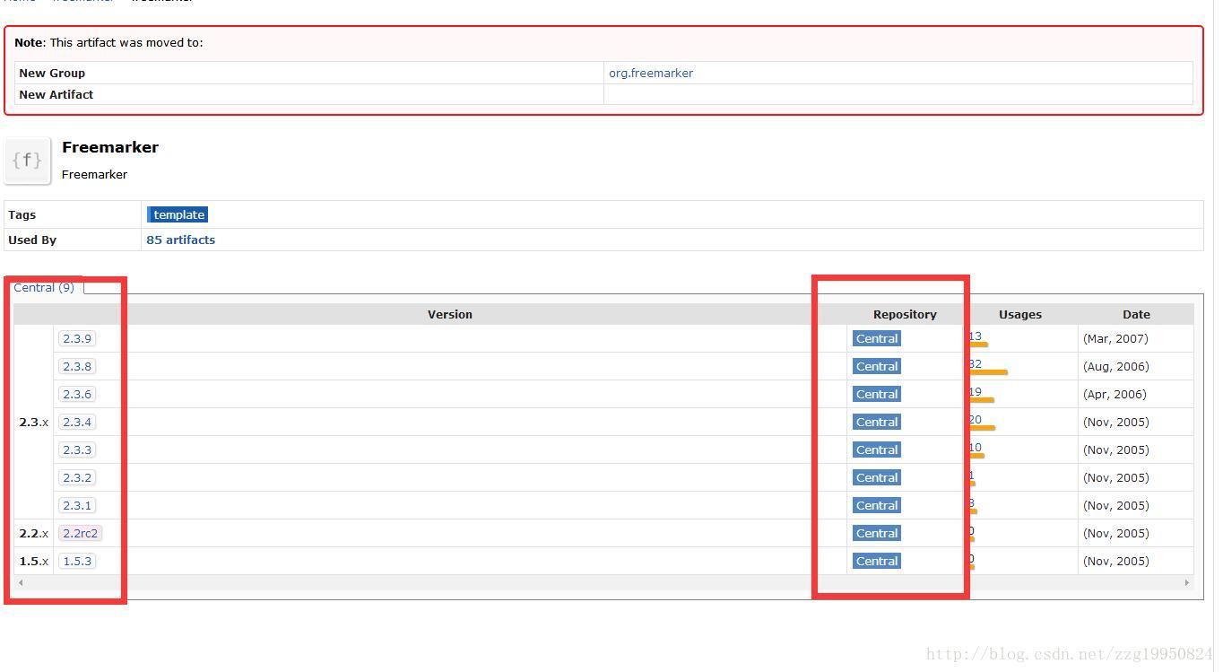Viewport: 1223px width, 672px height.
Task: Click usages count 19 for version 2.3.6
Action: [976, 392]
